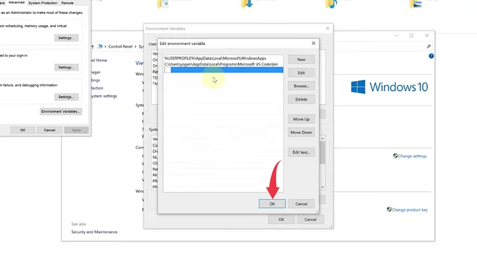The height and width of the screenshot is (268, 477).
Task: Click the Change product key link
Action: tap(410, 210)
